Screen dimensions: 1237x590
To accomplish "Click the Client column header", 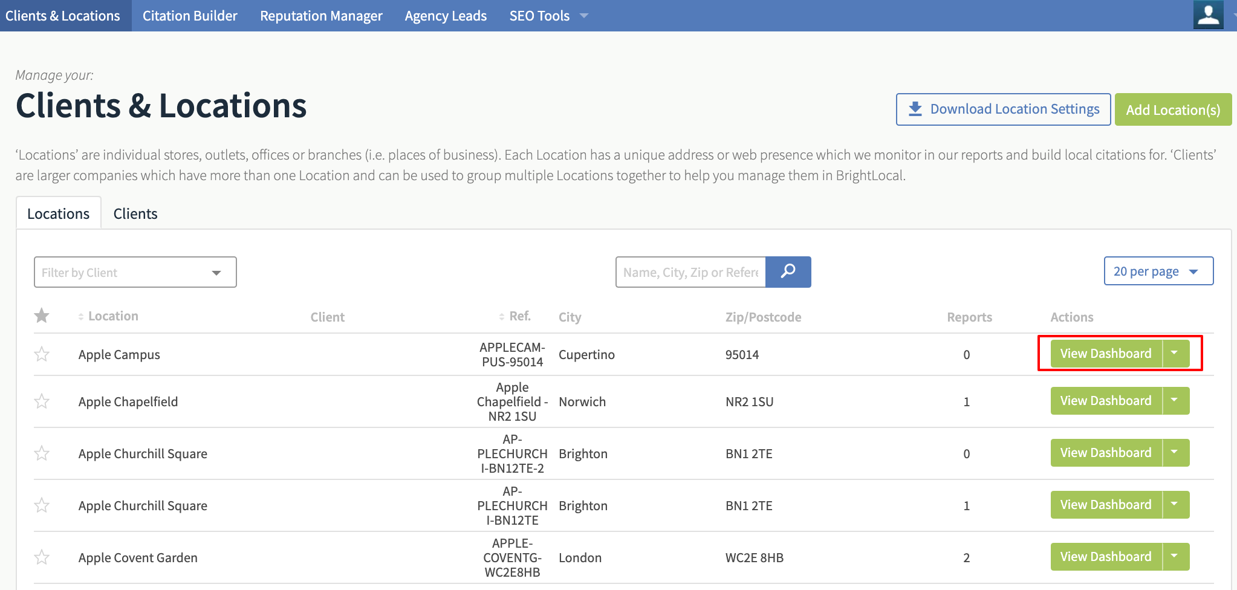I will pyautogui.click(x=327, y=317).
